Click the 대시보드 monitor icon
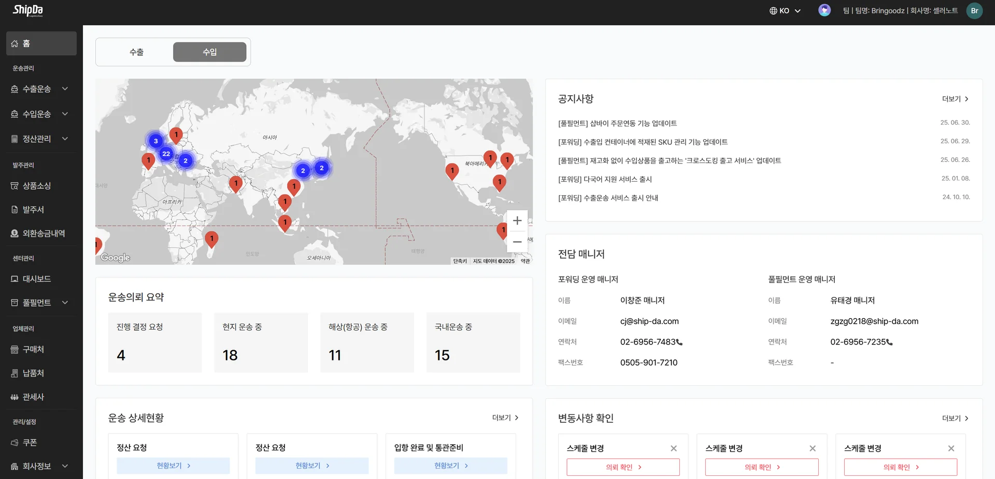 coord(15,279)
